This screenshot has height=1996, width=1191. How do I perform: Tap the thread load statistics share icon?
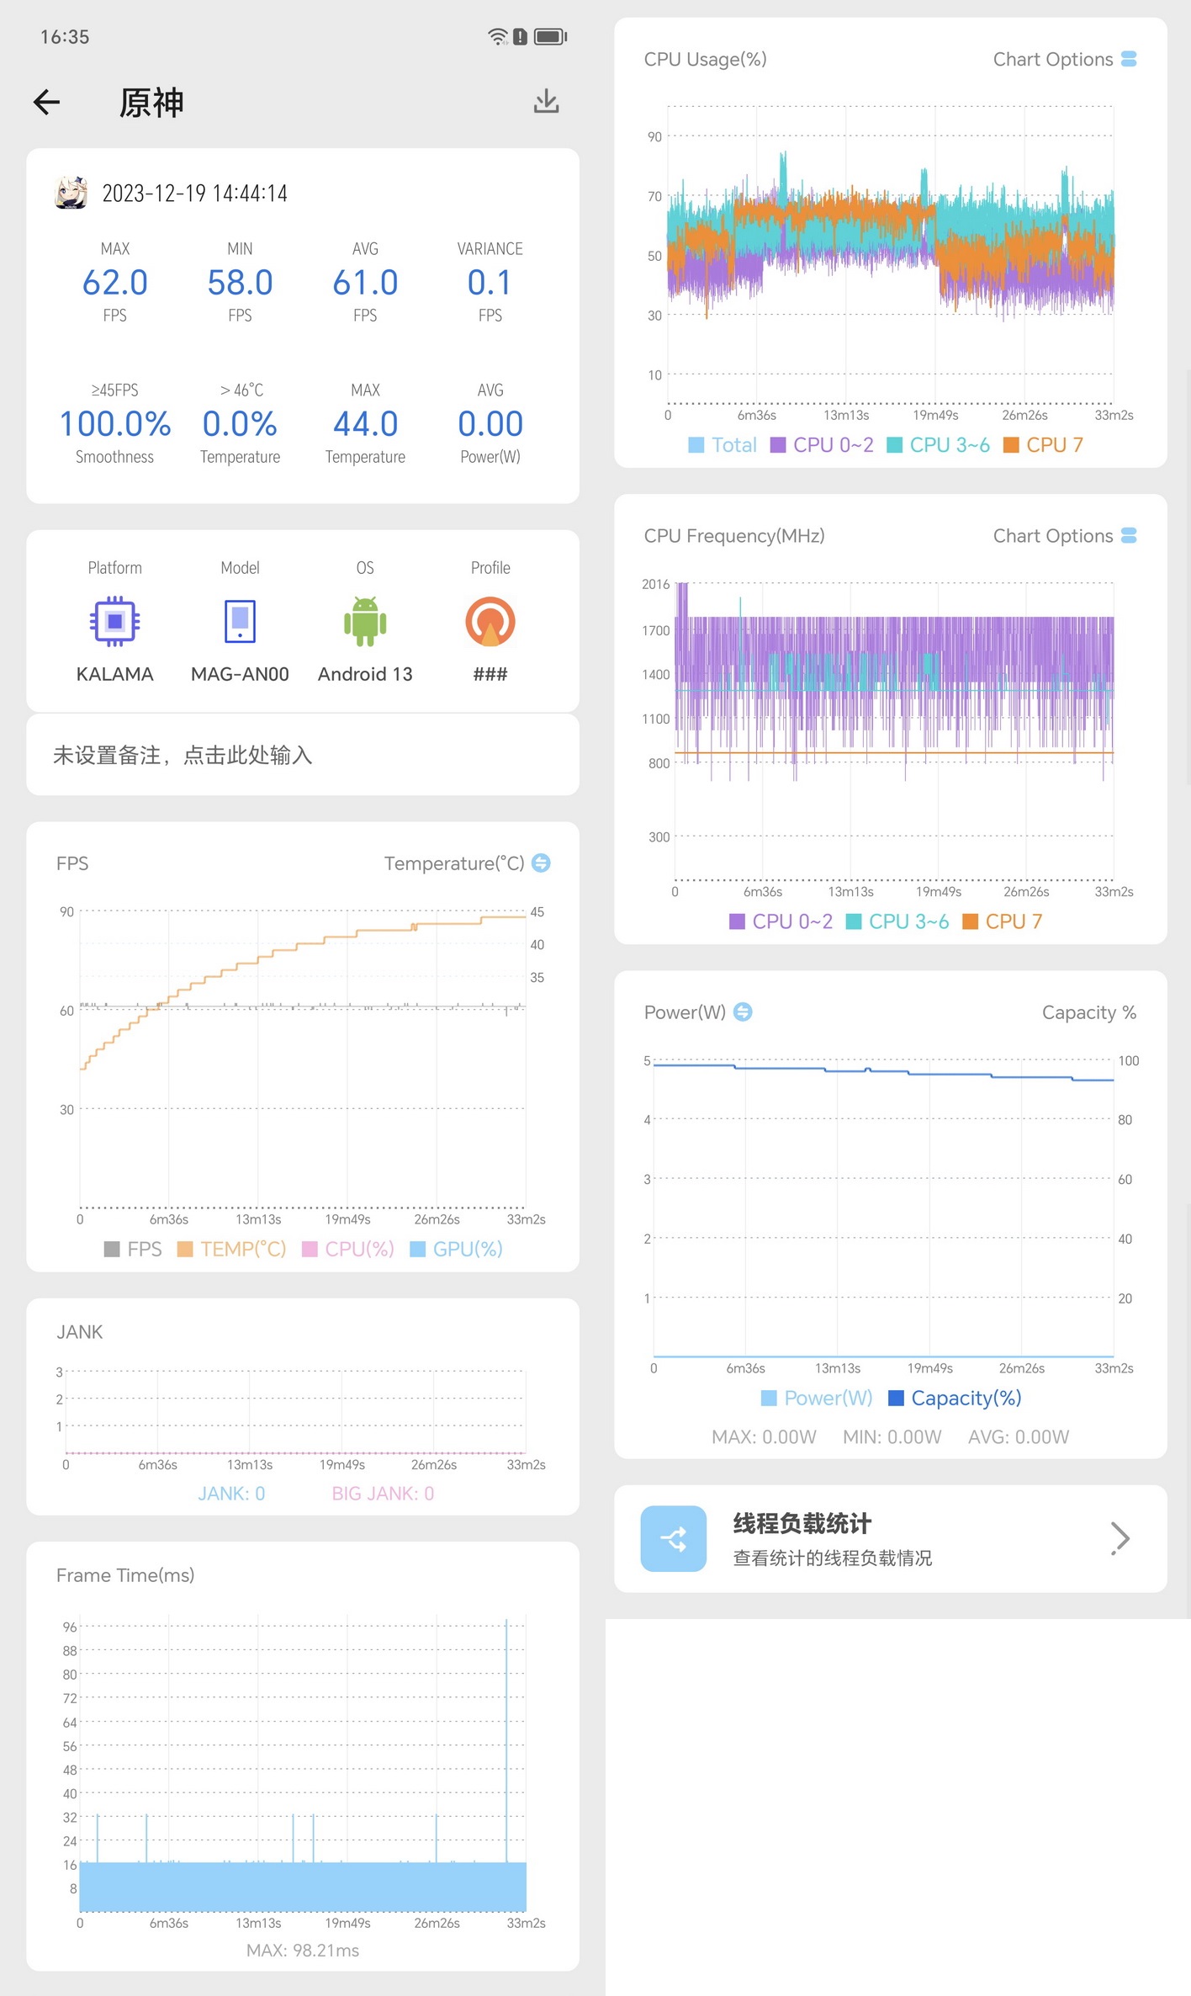tap(674, 1538)
